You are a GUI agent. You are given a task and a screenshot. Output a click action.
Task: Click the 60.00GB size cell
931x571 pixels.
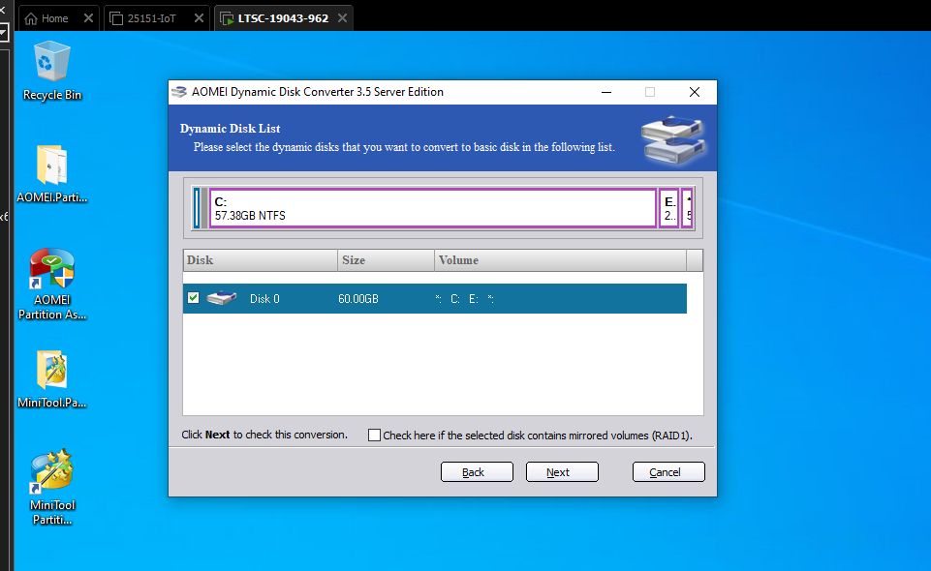coord(358,299)
